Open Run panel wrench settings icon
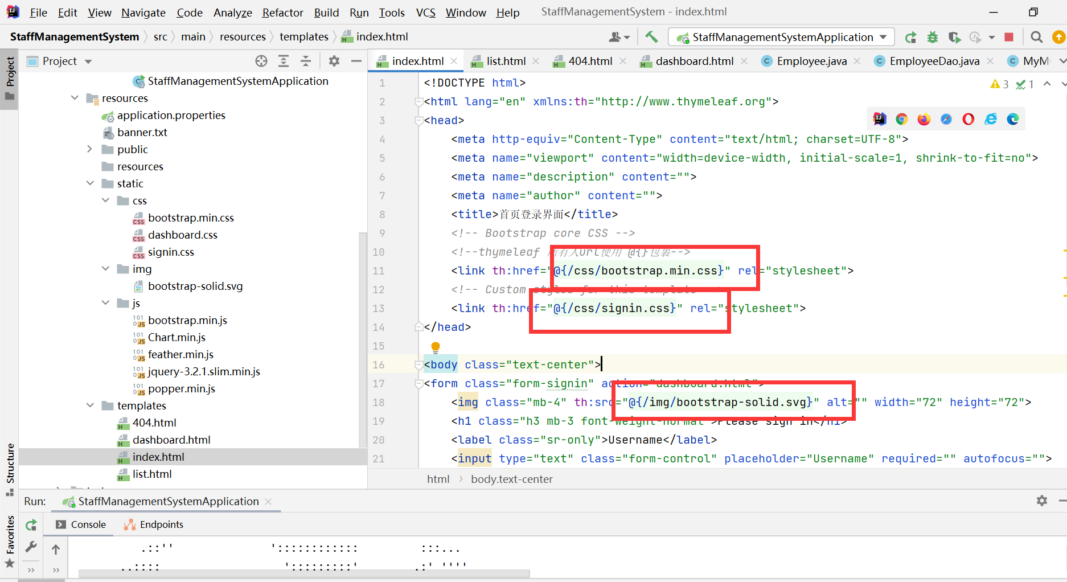1067x582 pixels. click(x=31, y=547)
